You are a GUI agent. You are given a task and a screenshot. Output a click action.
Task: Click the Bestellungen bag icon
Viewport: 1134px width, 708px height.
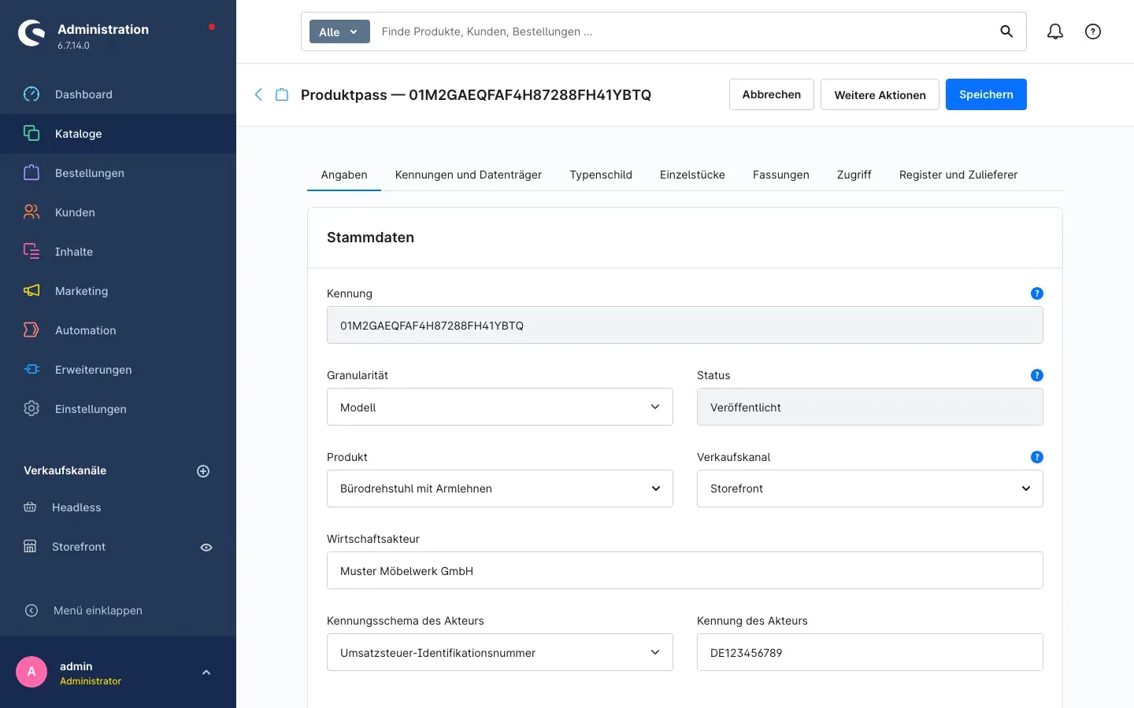click(x=31, y=173)
